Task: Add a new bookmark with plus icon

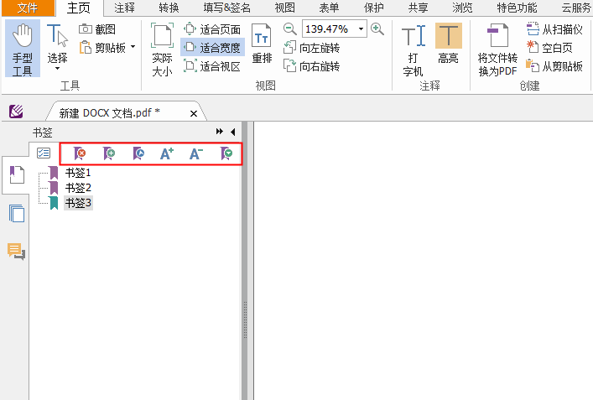Action: click(109, 153)
